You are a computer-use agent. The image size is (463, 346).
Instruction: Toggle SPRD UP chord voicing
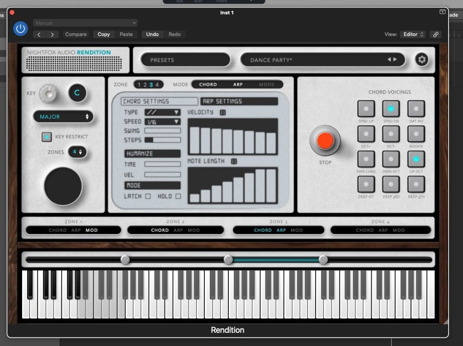click(x=366, y=108)
